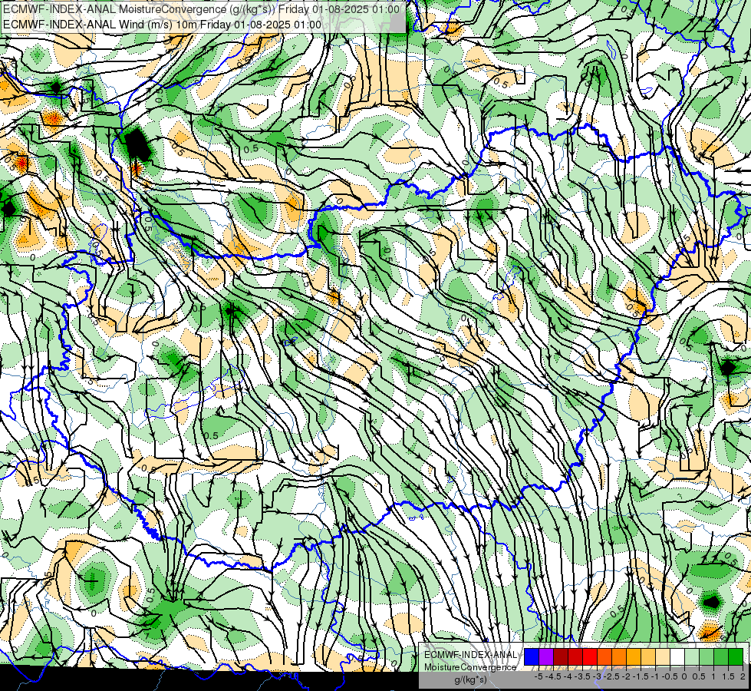Click the MoistureConvergence title line at top
The width and height of the screenshot is (751, 691).
(201, 9)
